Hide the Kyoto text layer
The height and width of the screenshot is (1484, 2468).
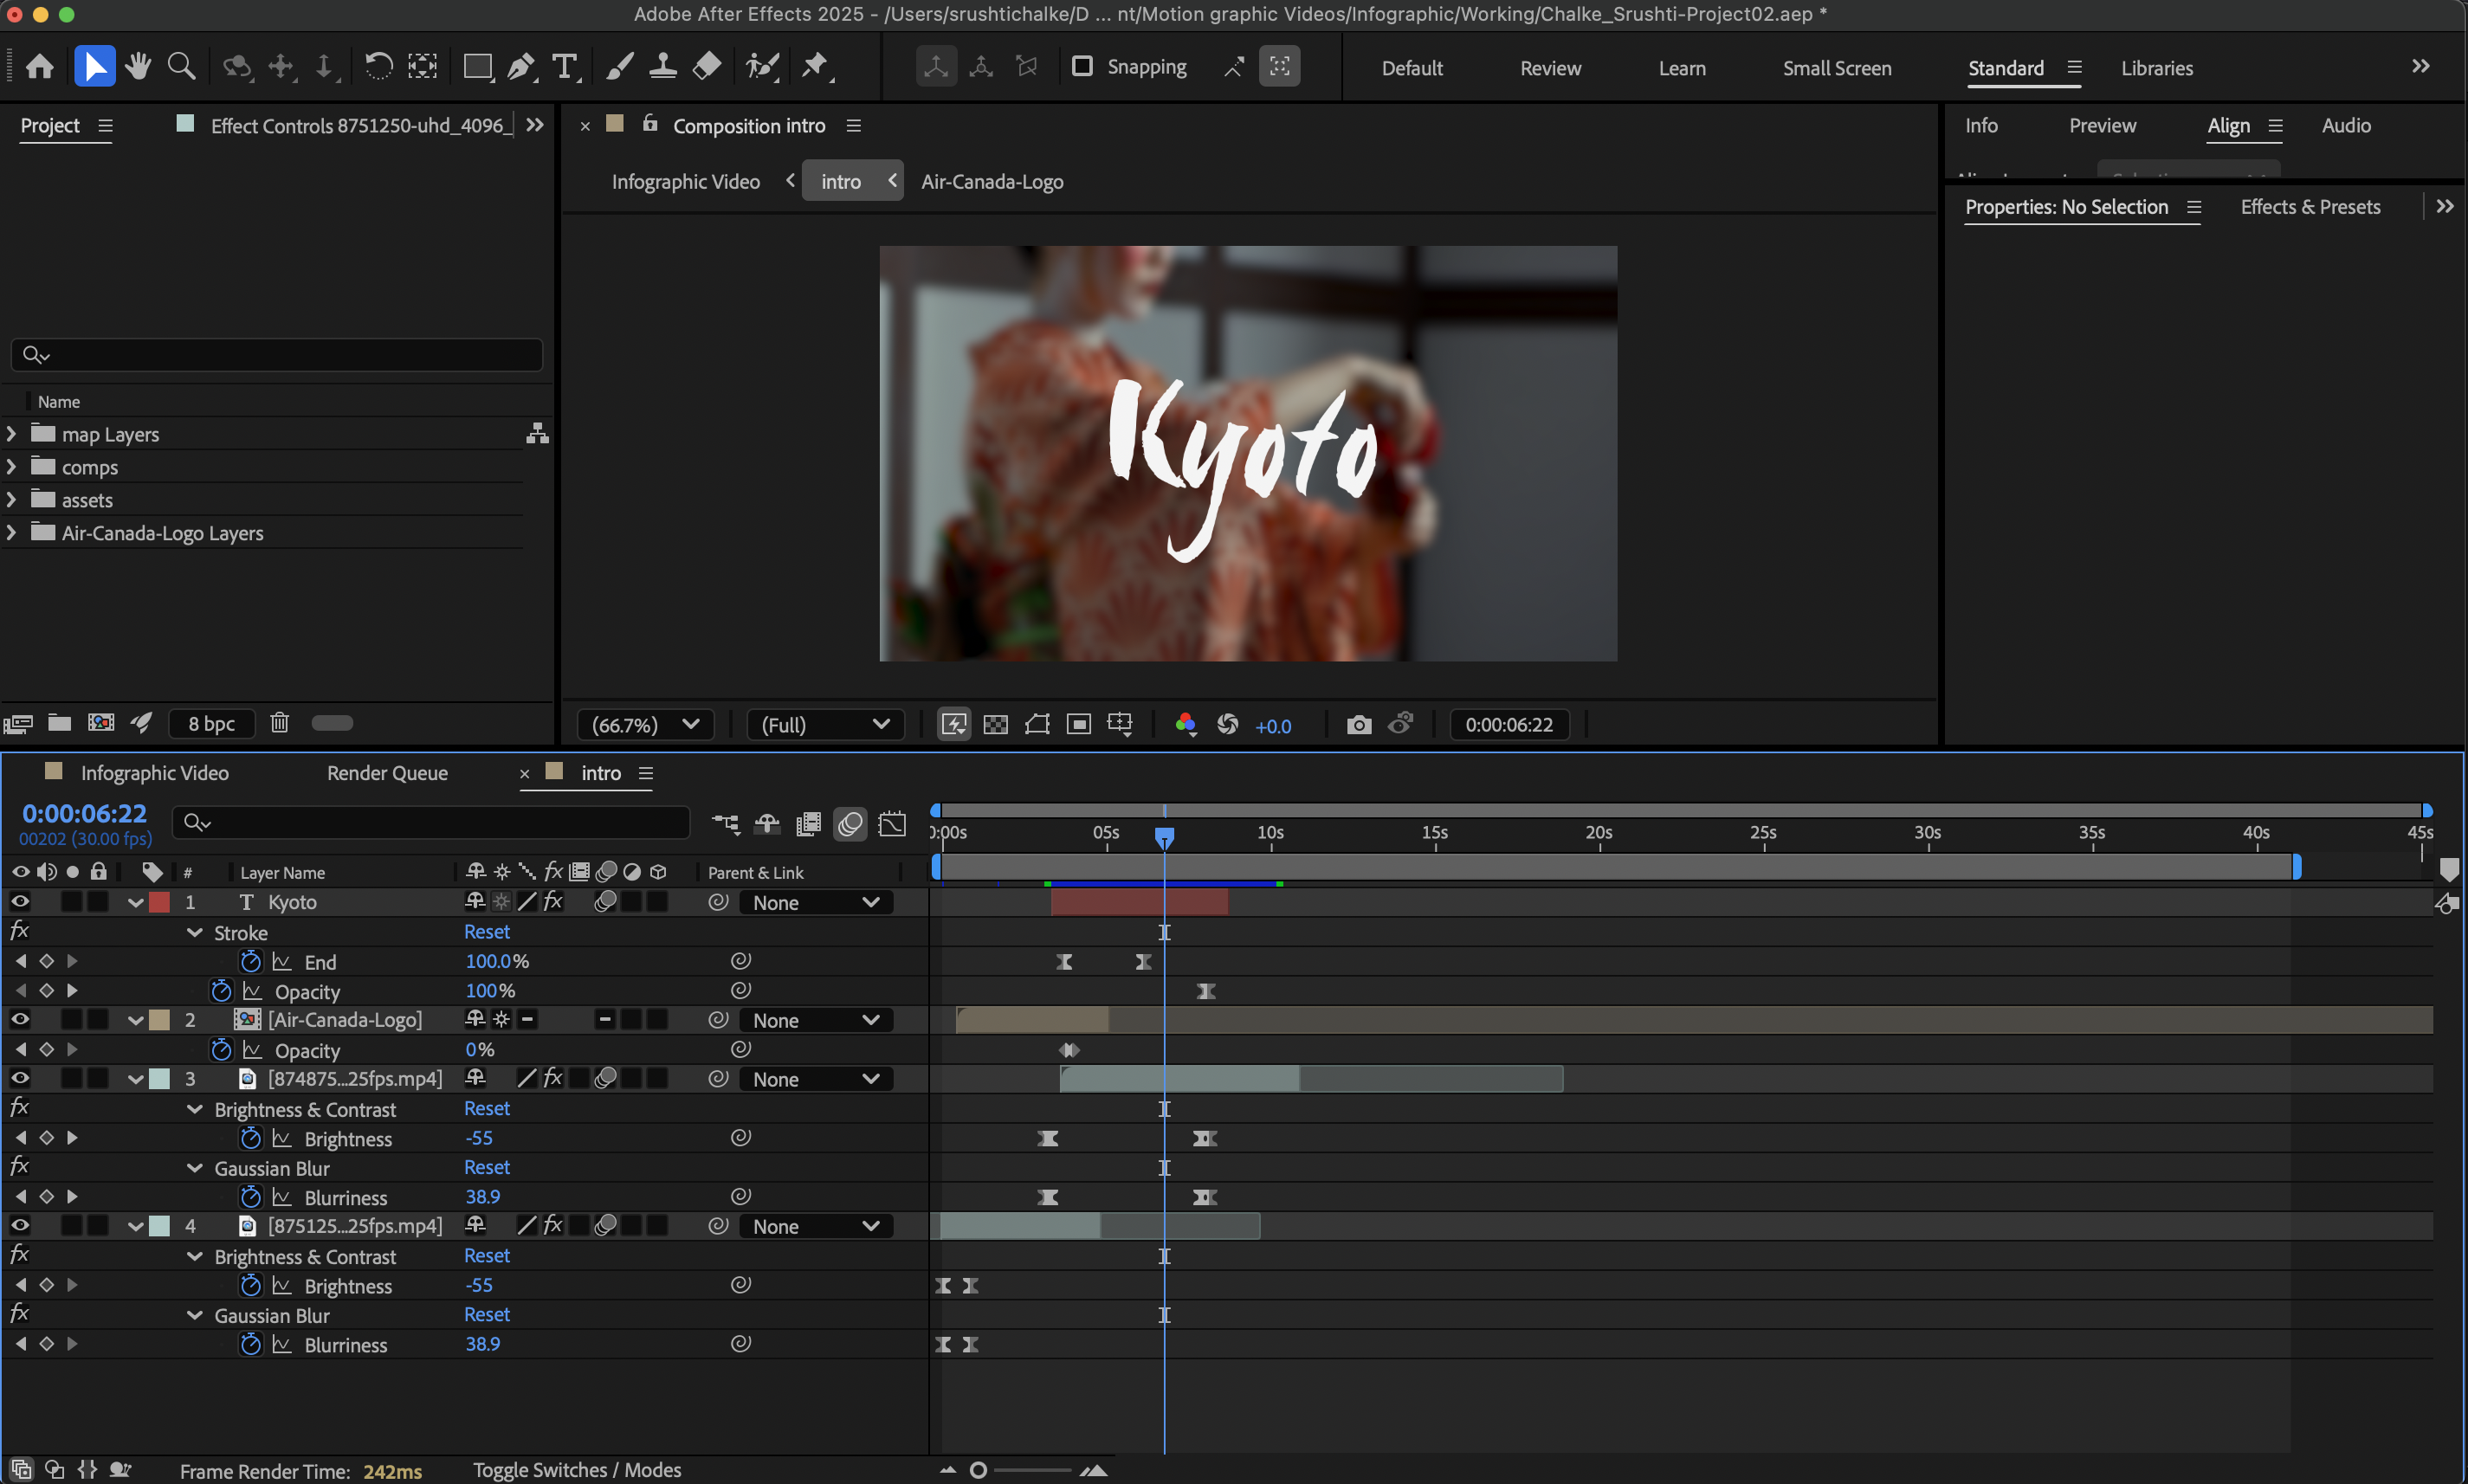(20, 901)
